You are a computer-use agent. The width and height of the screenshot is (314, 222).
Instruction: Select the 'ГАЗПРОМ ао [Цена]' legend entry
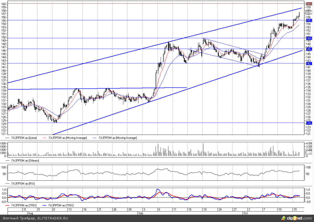tap(22, 138)
